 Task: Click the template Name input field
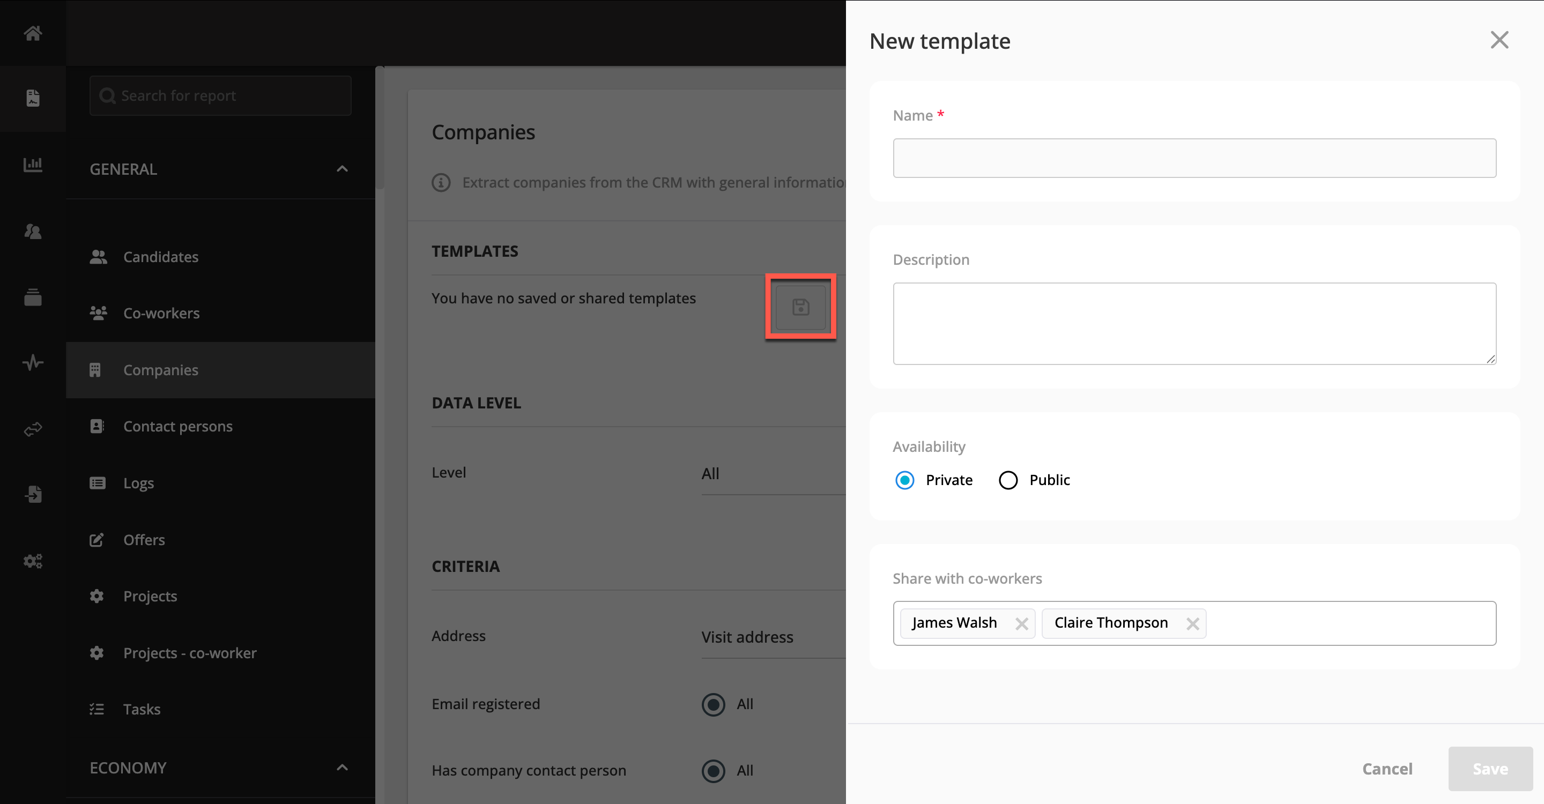pos(1194,158)
